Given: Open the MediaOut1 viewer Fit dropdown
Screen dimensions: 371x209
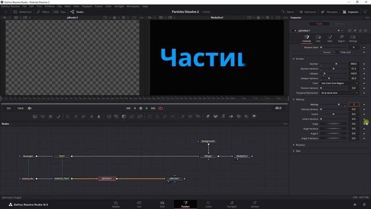Looking at the screenshot, I should (x=151, y=17).
